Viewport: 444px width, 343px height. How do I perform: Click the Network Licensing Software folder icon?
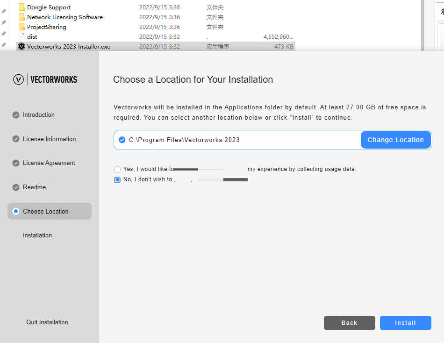tap(21, 17)
